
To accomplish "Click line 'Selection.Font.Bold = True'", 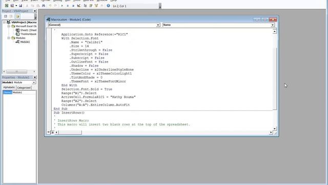I will (87, 89).
